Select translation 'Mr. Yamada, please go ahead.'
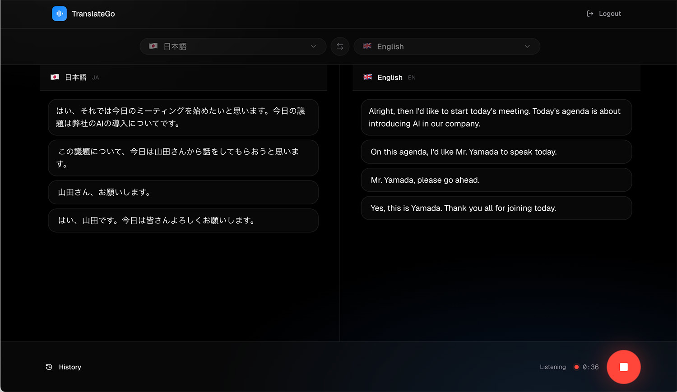This screenshot has width=677, height=392. (x=496, y=180)
